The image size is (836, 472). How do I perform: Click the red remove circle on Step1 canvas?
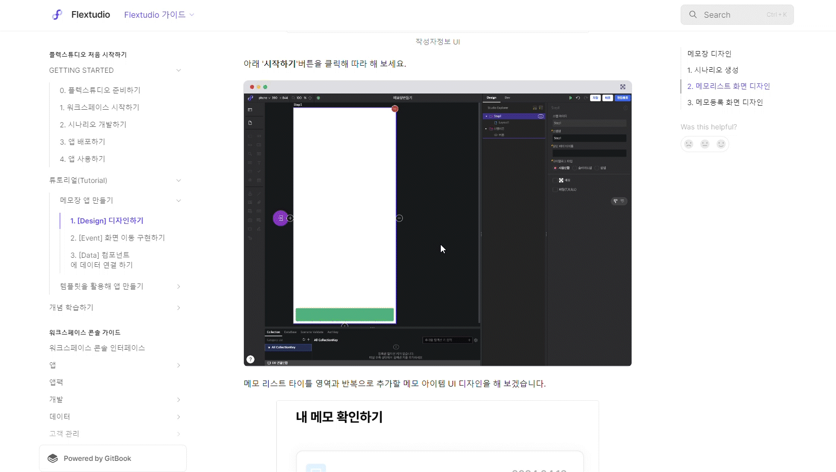pos(395,109)
